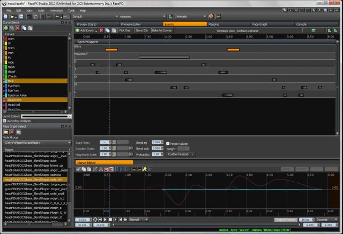Screen dimensions: 343x234
Task: Switch to the Mapping tab
Action: point(229,24)
